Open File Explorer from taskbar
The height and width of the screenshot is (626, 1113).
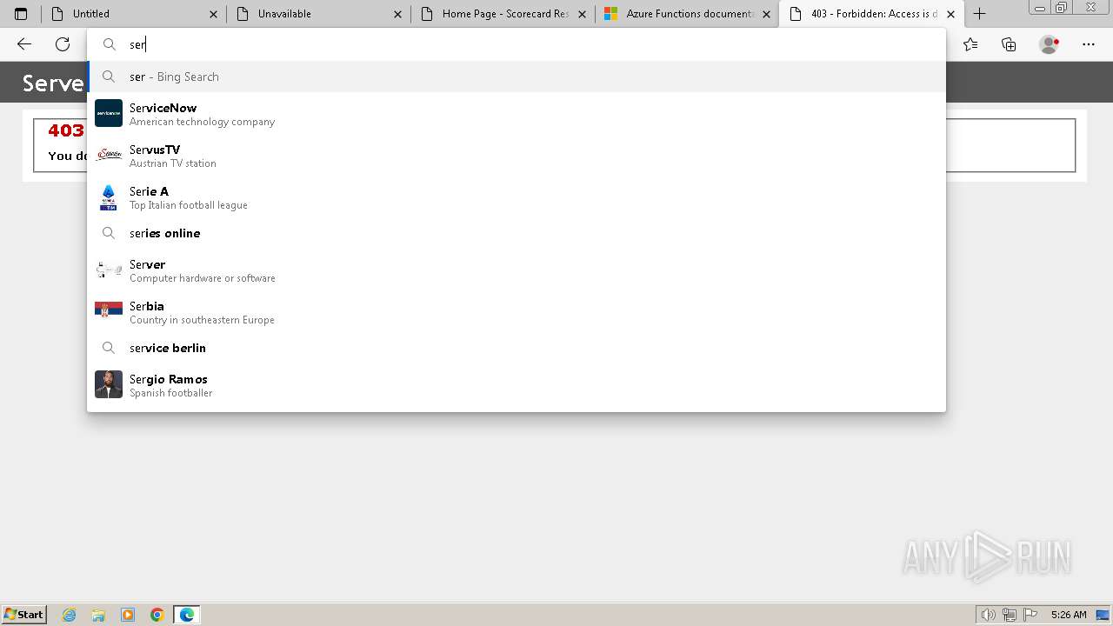(x=98, y=615)
